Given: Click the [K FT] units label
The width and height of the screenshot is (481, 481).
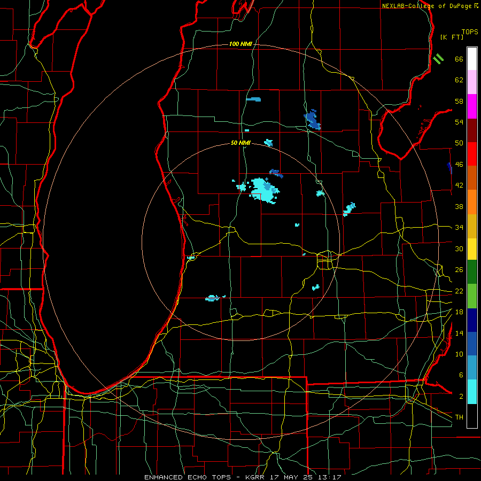Looking at the screenshot, I should (x=452, y=37).
